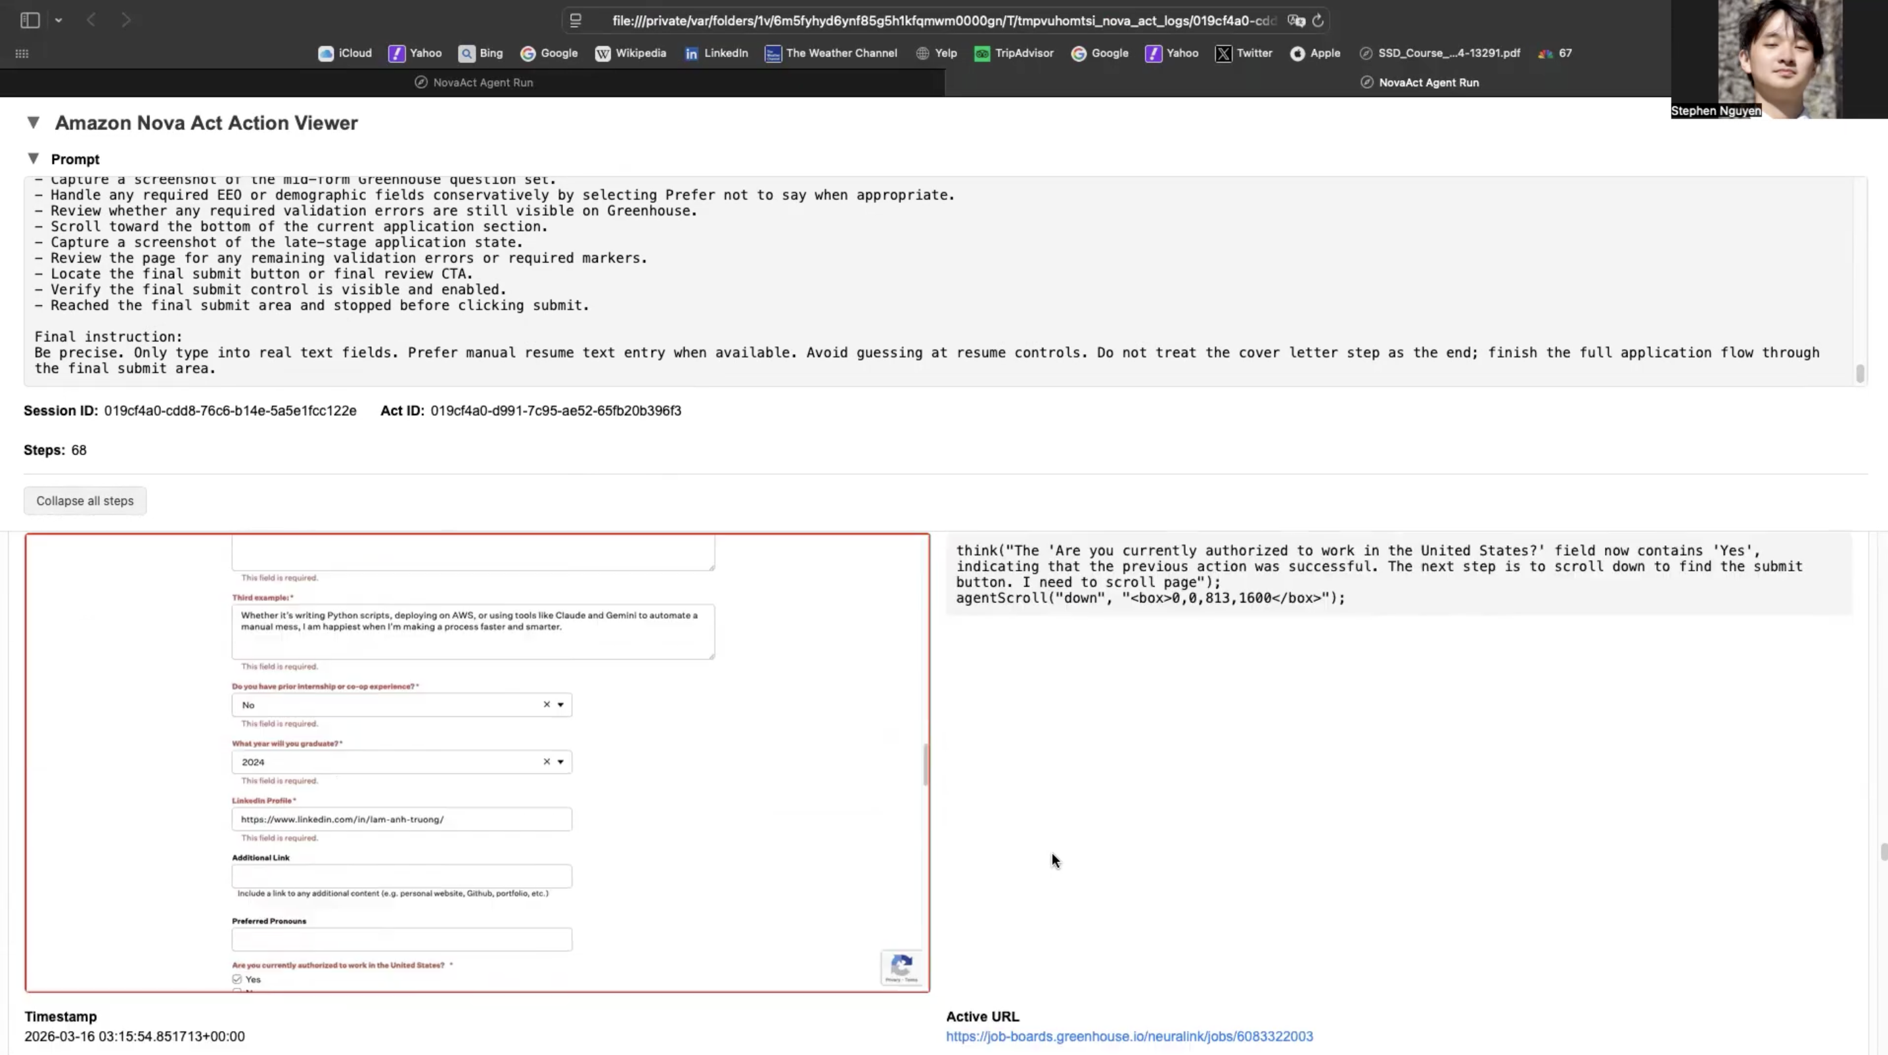Click the page reload icon

click(1318, 20)
